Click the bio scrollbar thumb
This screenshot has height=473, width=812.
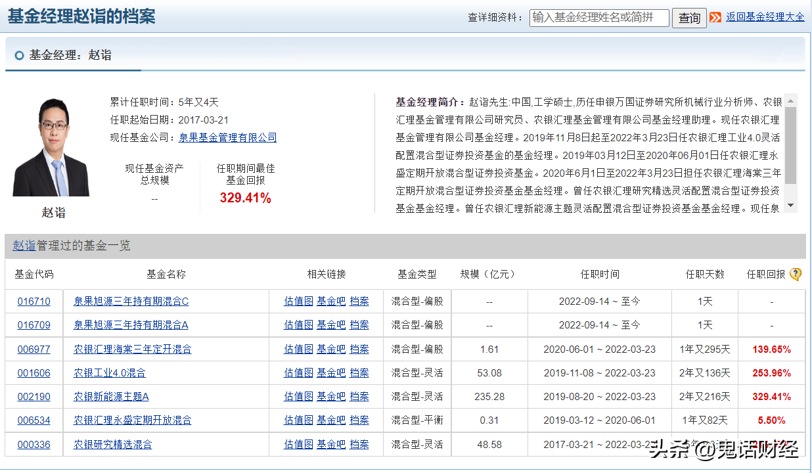790,145
